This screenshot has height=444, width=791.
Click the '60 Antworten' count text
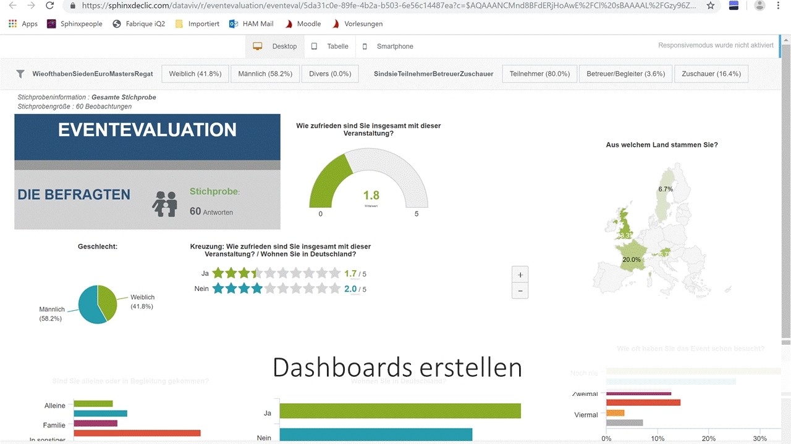[211, 212]
